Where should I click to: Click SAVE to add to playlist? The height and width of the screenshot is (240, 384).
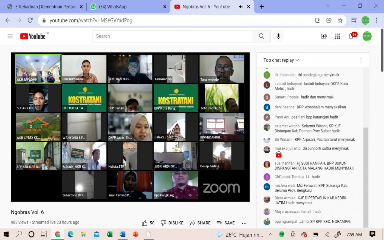point(225,223)
